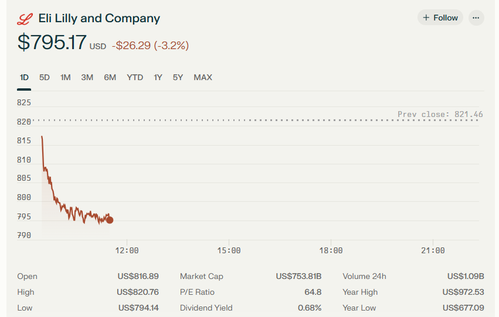Click the Eli Lilly and Company title

coord(99,18)
